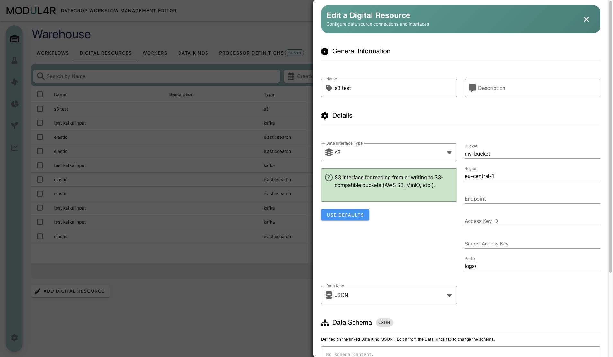Open the fan sidebar icon

click(x=14, y=82)
